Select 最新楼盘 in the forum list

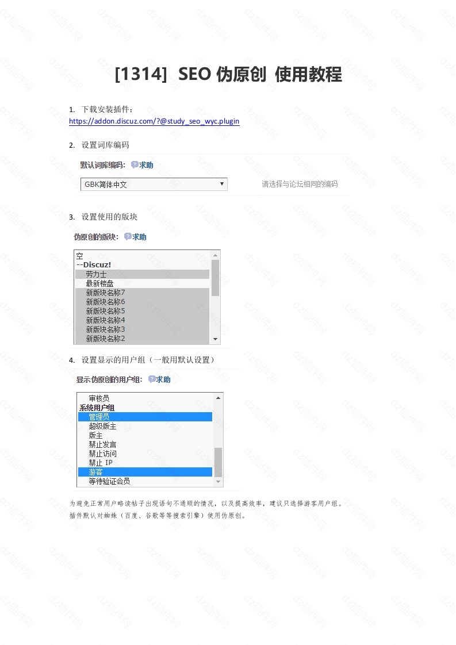click(x=99, y=283)
